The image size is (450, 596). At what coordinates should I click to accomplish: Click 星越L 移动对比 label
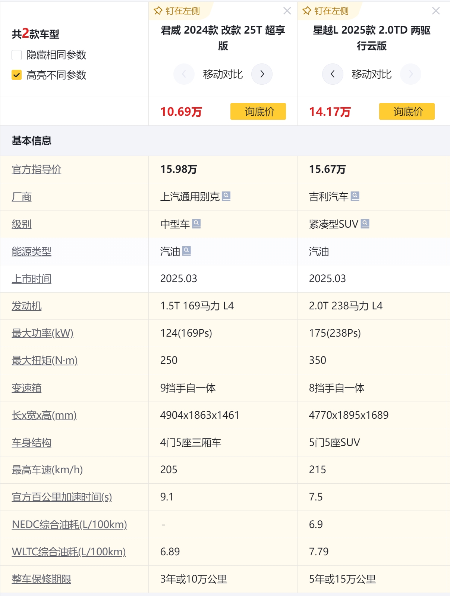pos(372,74)
